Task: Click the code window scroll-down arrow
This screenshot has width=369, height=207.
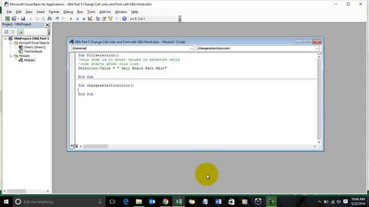Action: pyautogui.click(x=319, y=142)
